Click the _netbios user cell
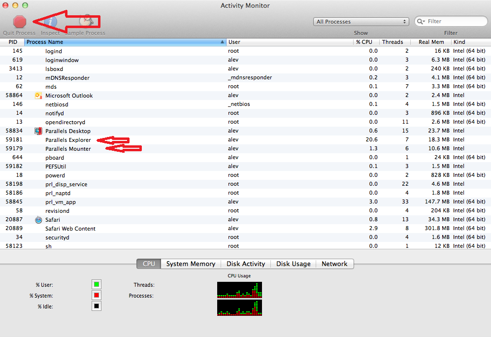Viewport: 491px width, 337px height. click(x=239, y=104)
